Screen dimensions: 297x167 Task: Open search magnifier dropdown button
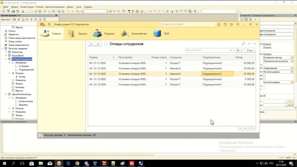tap(239, 51)
